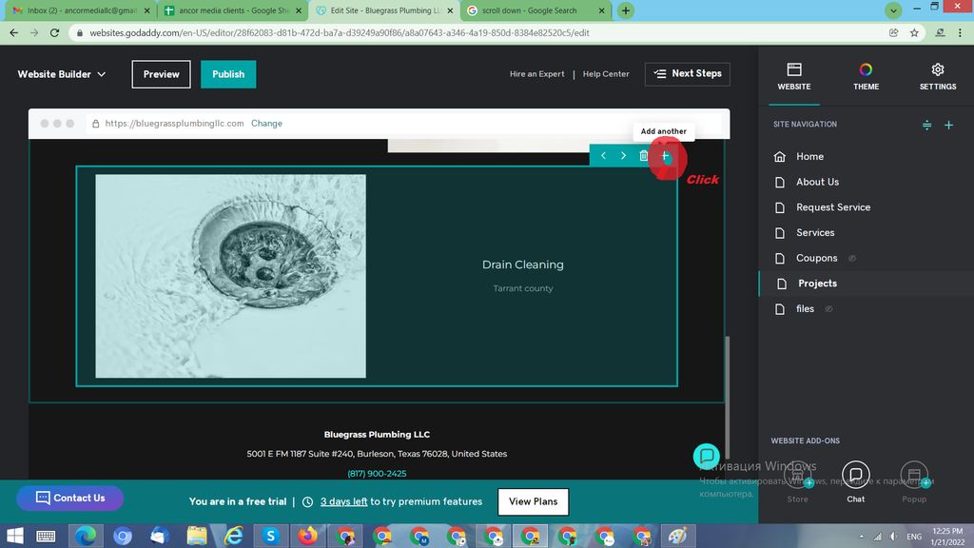Open the Store add-on
This screenshot has width=974, height=548.
pos(797,479)
